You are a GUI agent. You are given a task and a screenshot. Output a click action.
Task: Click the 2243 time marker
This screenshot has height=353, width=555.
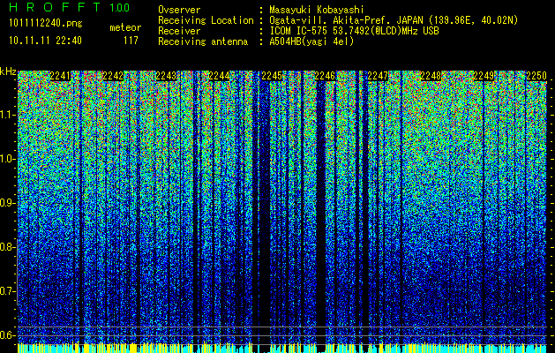coord(166,76)
